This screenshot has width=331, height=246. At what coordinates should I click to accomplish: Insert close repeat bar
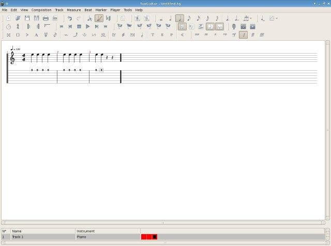point(38,26)
